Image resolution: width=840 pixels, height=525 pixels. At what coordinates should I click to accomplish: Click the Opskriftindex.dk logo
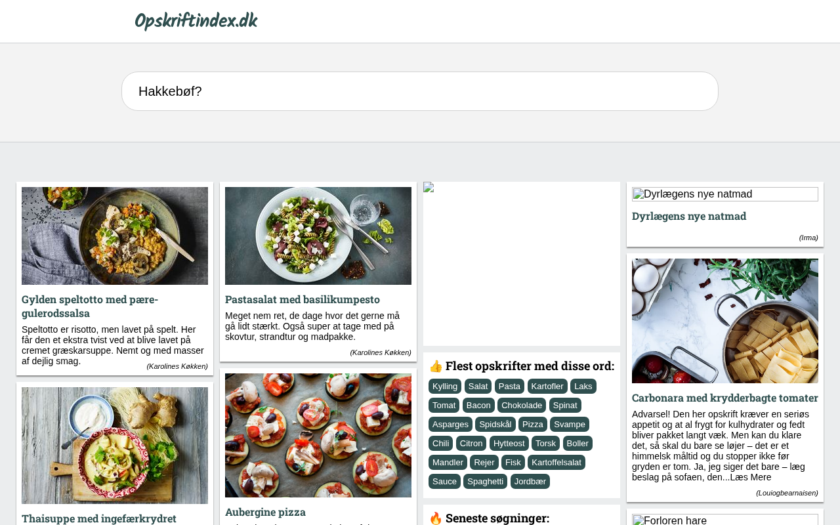196,21
